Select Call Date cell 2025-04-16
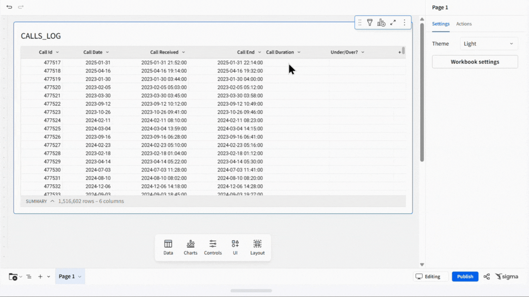529x297 pixels. coord(98,71)
